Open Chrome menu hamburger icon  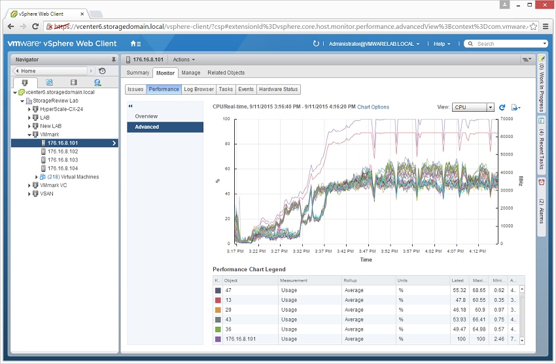(546, 27)
